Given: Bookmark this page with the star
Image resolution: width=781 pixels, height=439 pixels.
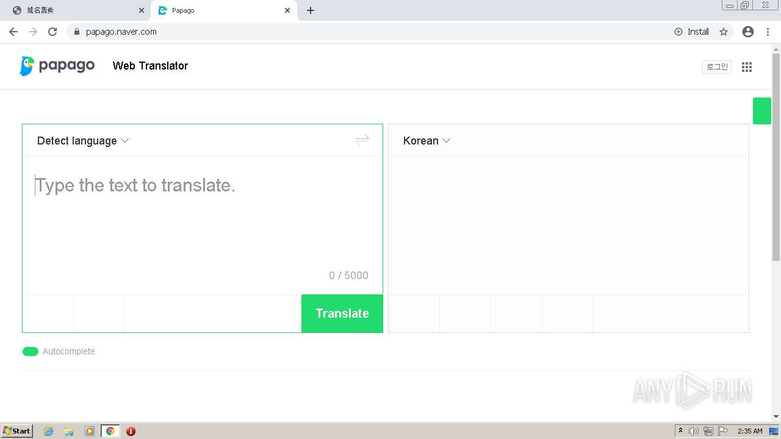Looking at the screenshot, I should point(724,32).
